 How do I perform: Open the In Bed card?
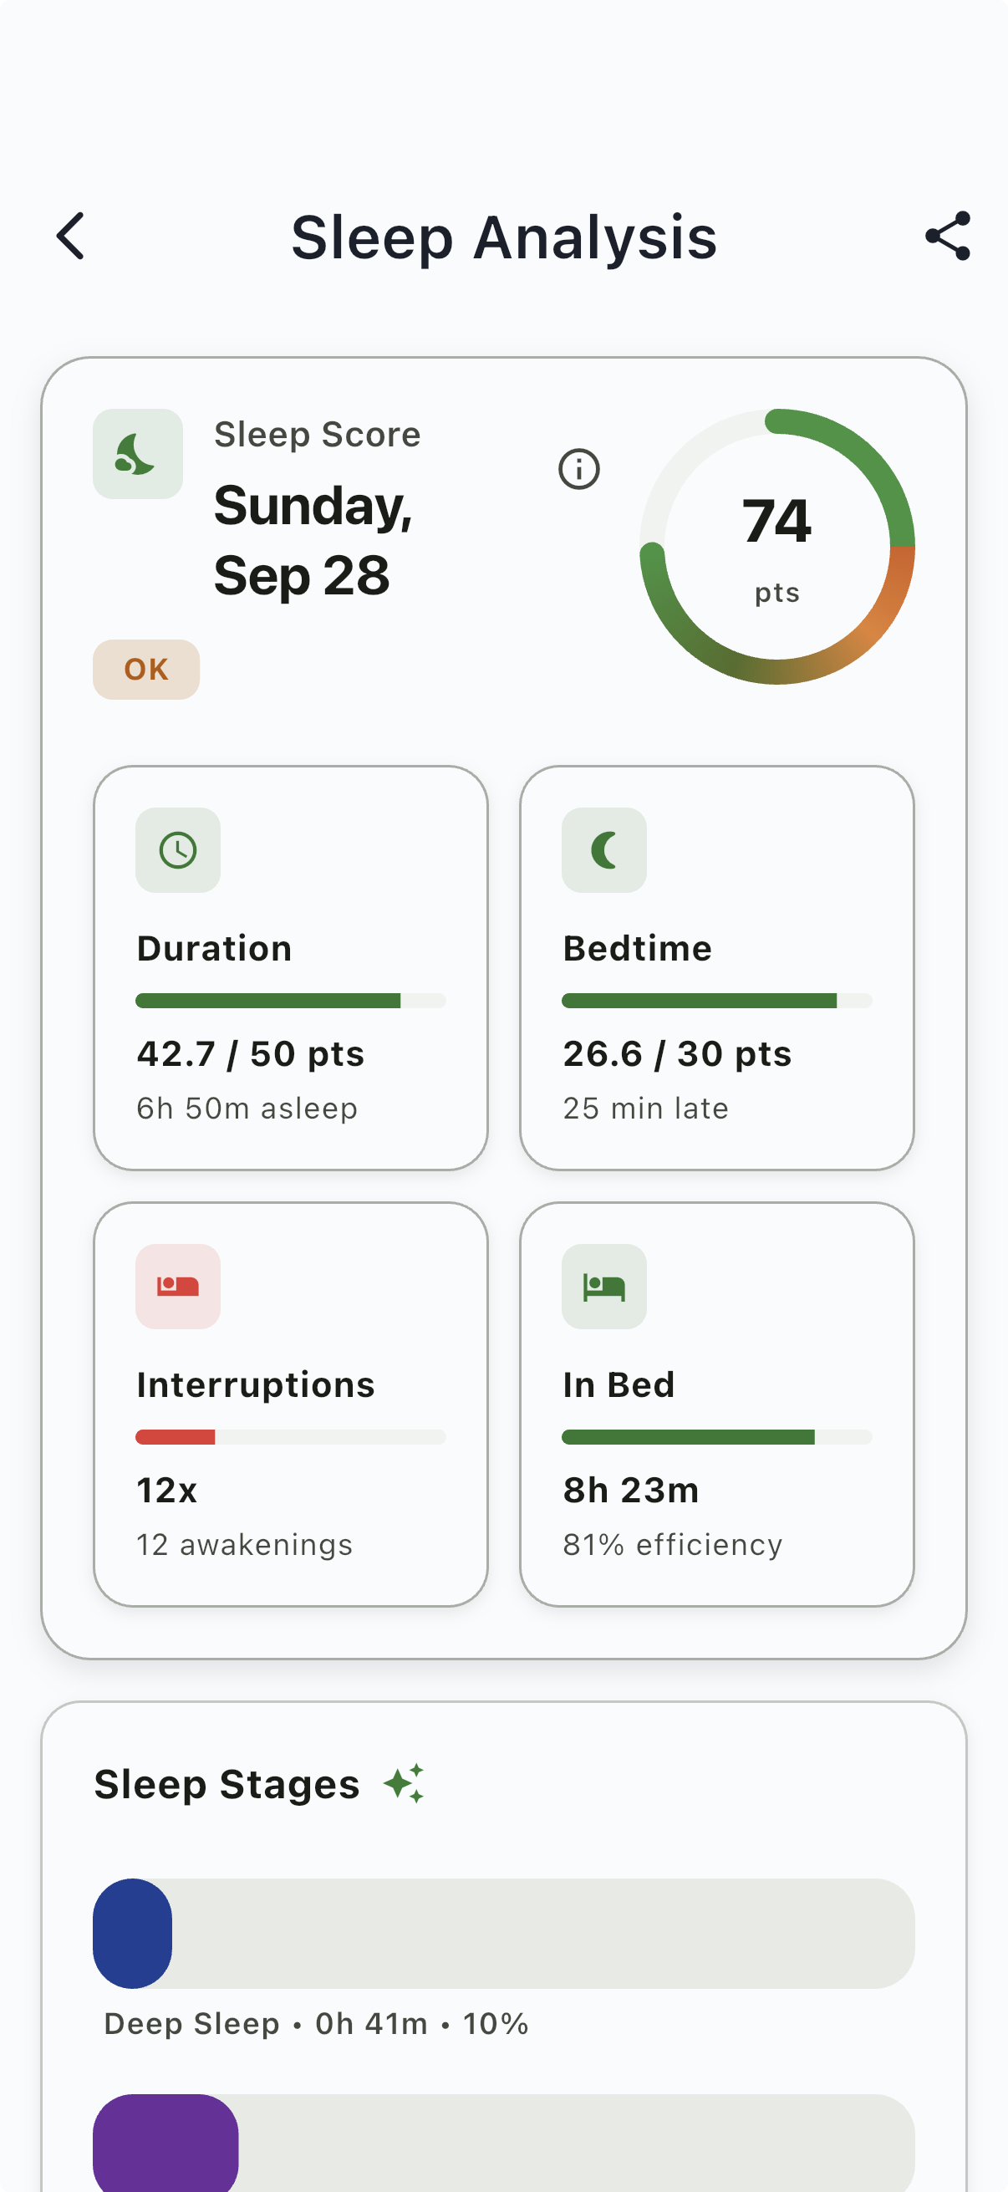tap(717, 1404)
